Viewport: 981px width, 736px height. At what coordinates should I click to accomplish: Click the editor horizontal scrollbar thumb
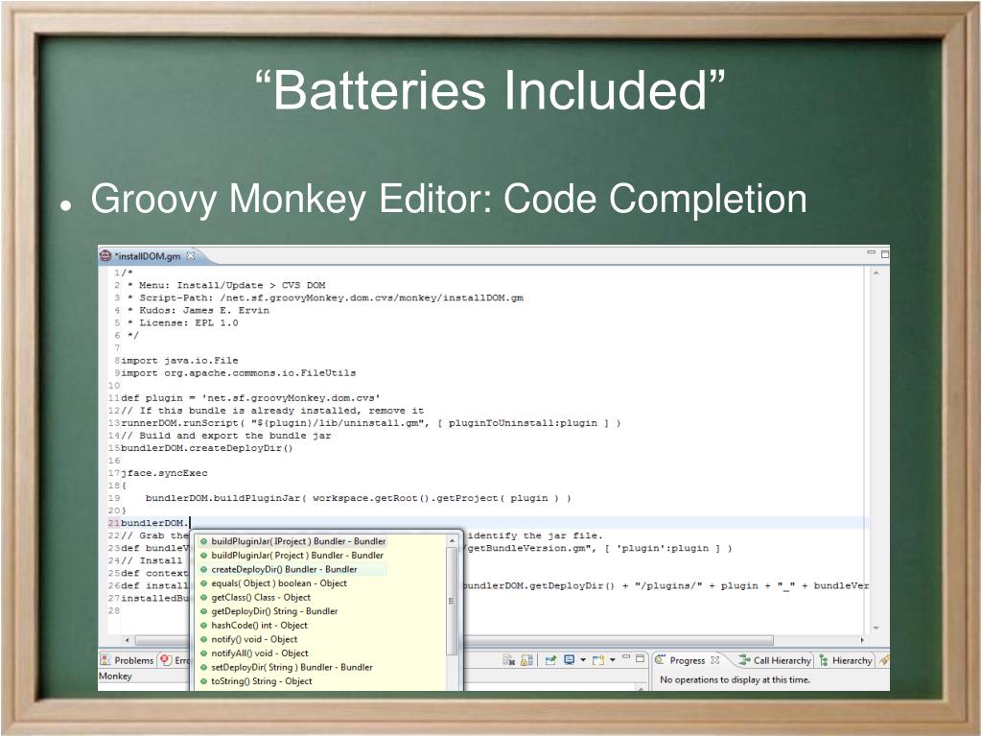(455, 640)
